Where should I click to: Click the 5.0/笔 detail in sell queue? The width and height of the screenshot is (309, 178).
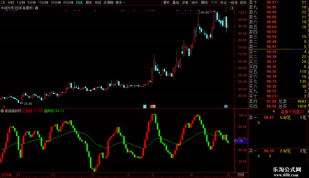(285, 117)
